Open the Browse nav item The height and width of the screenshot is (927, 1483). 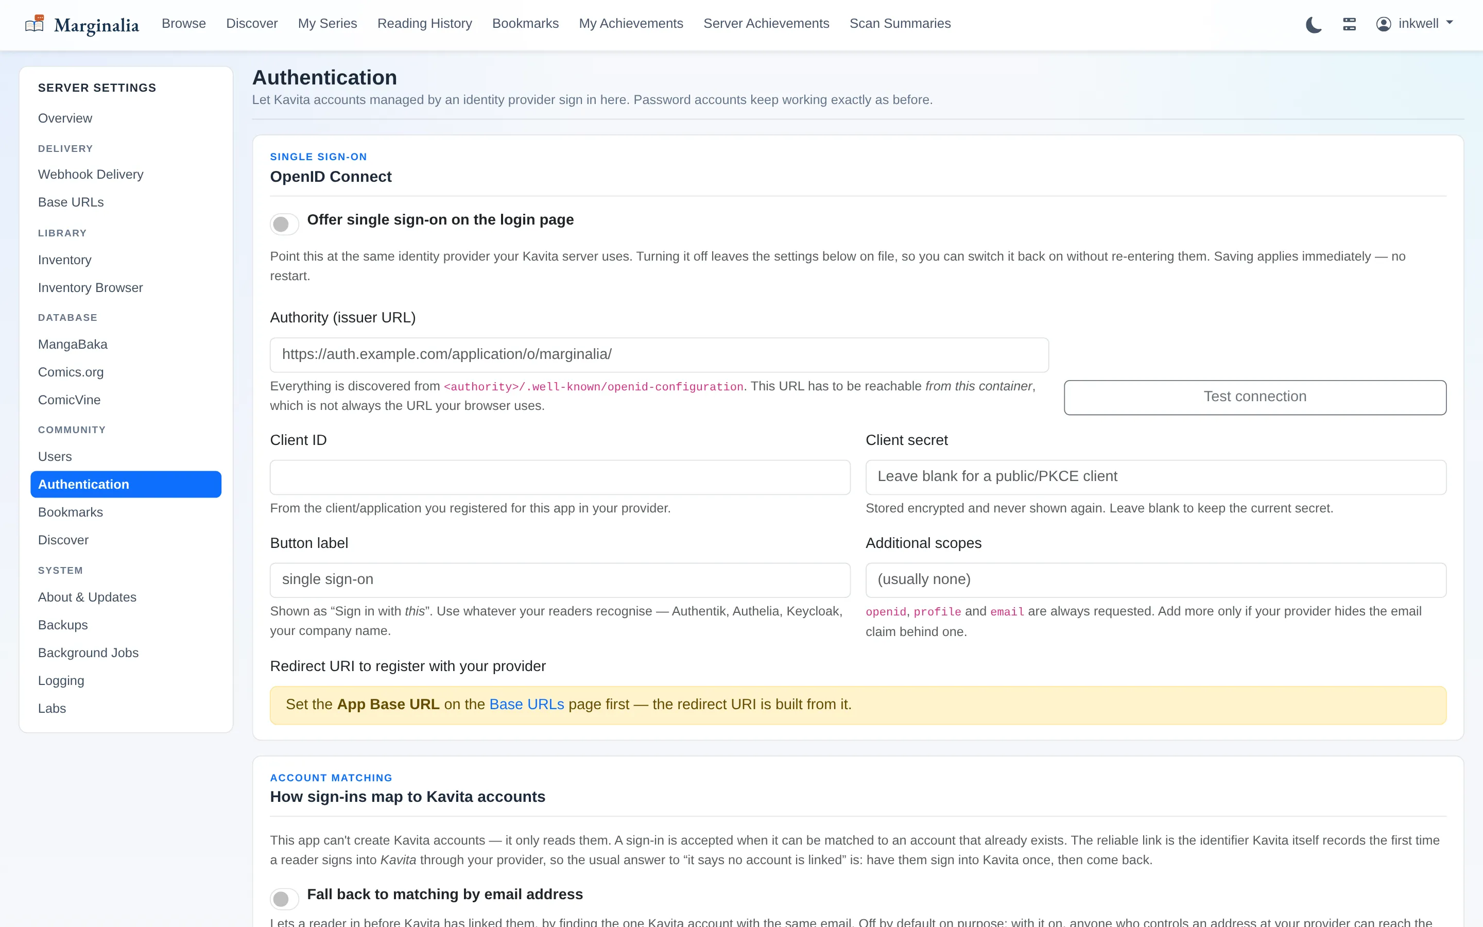(184, 23)
